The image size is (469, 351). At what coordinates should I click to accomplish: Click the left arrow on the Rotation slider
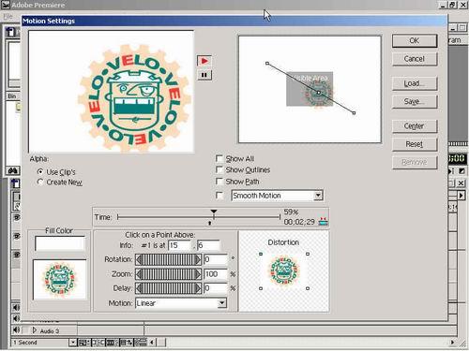(139, 259)
